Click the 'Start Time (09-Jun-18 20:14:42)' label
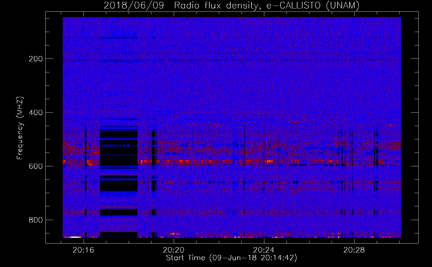The height and width of the screenshot is (267, 432). (x=231, y=258)
